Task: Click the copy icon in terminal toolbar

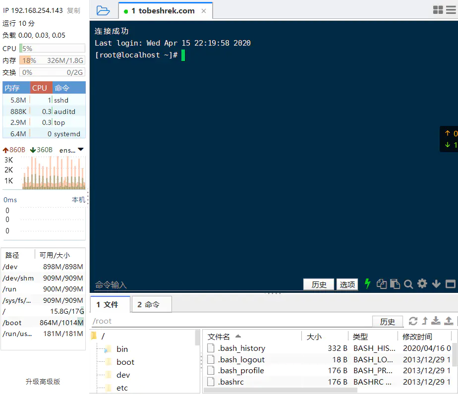Action: pos(381,284)
